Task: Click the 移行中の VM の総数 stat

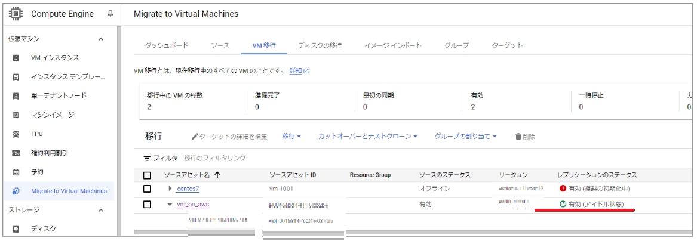Action: coord(175,101)
